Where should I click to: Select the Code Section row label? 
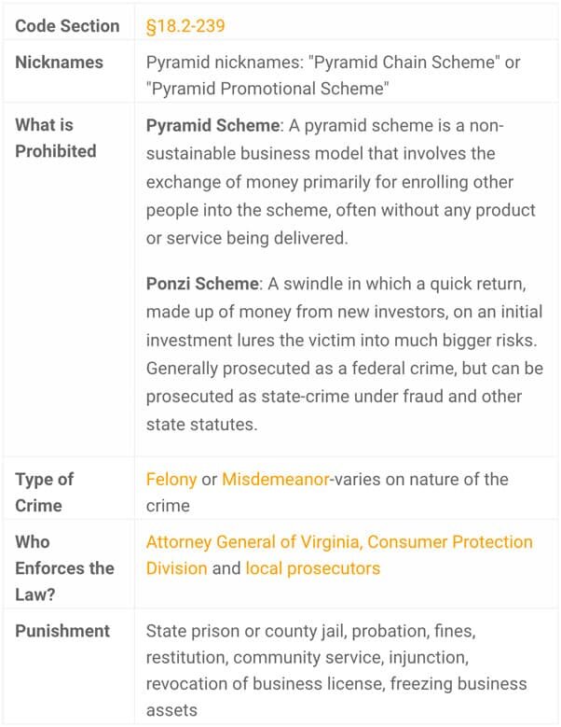68,25
